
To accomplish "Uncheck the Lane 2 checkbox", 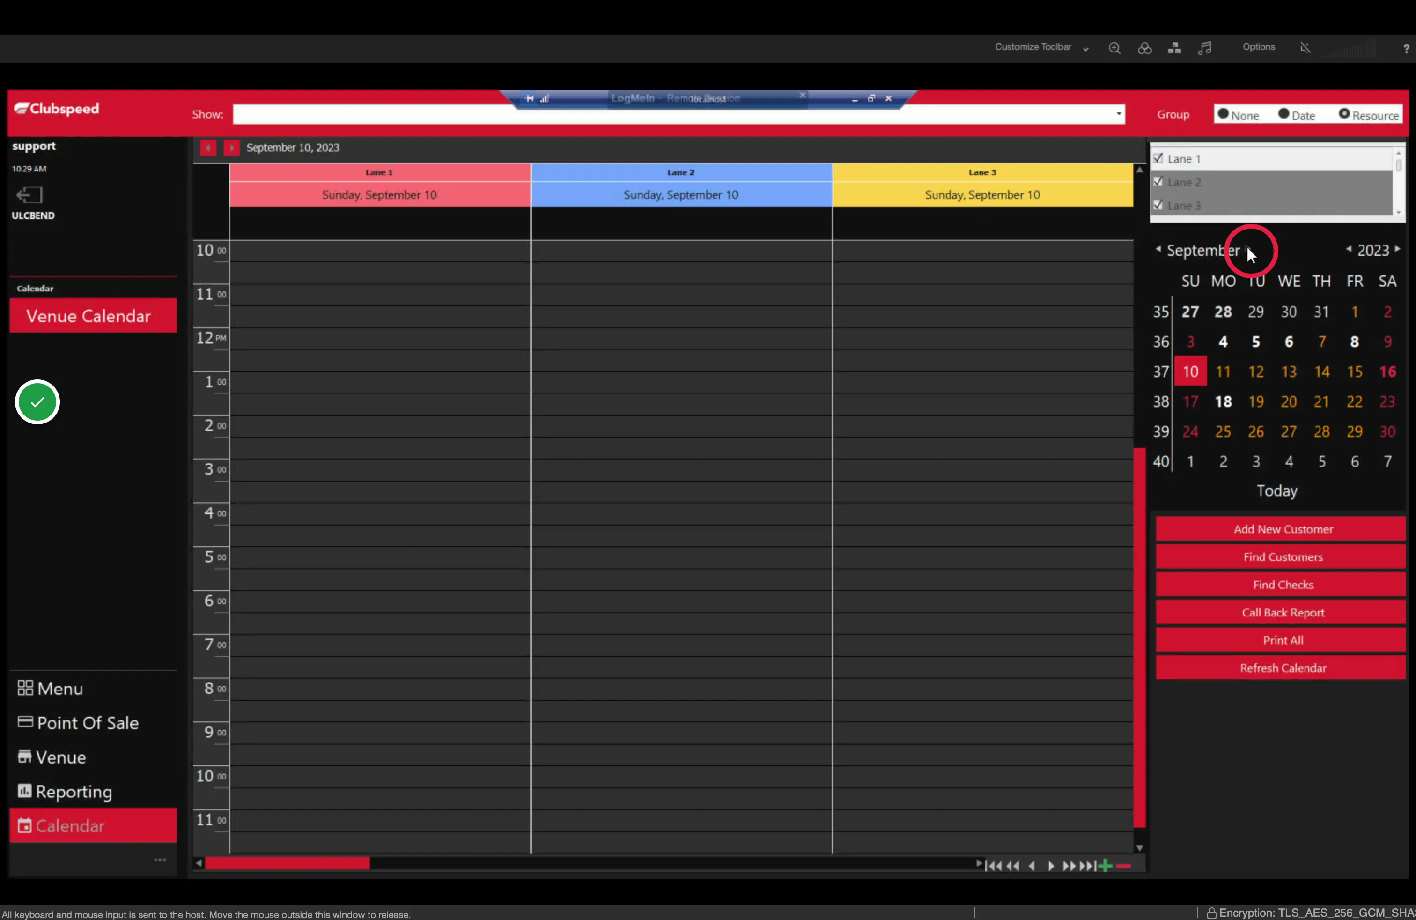I will coord(1158,181).
